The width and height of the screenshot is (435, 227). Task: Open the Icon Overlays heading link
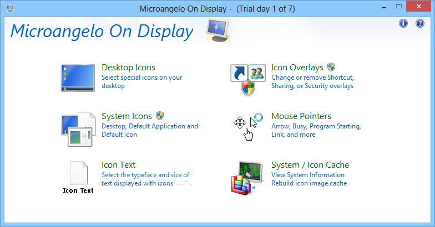pos(297,68)
